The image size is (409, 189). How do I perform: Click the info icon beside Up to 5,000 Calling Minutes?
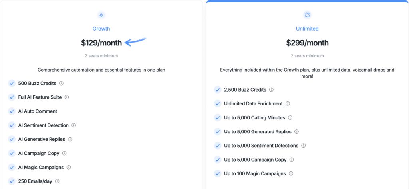tap(290, 117)
